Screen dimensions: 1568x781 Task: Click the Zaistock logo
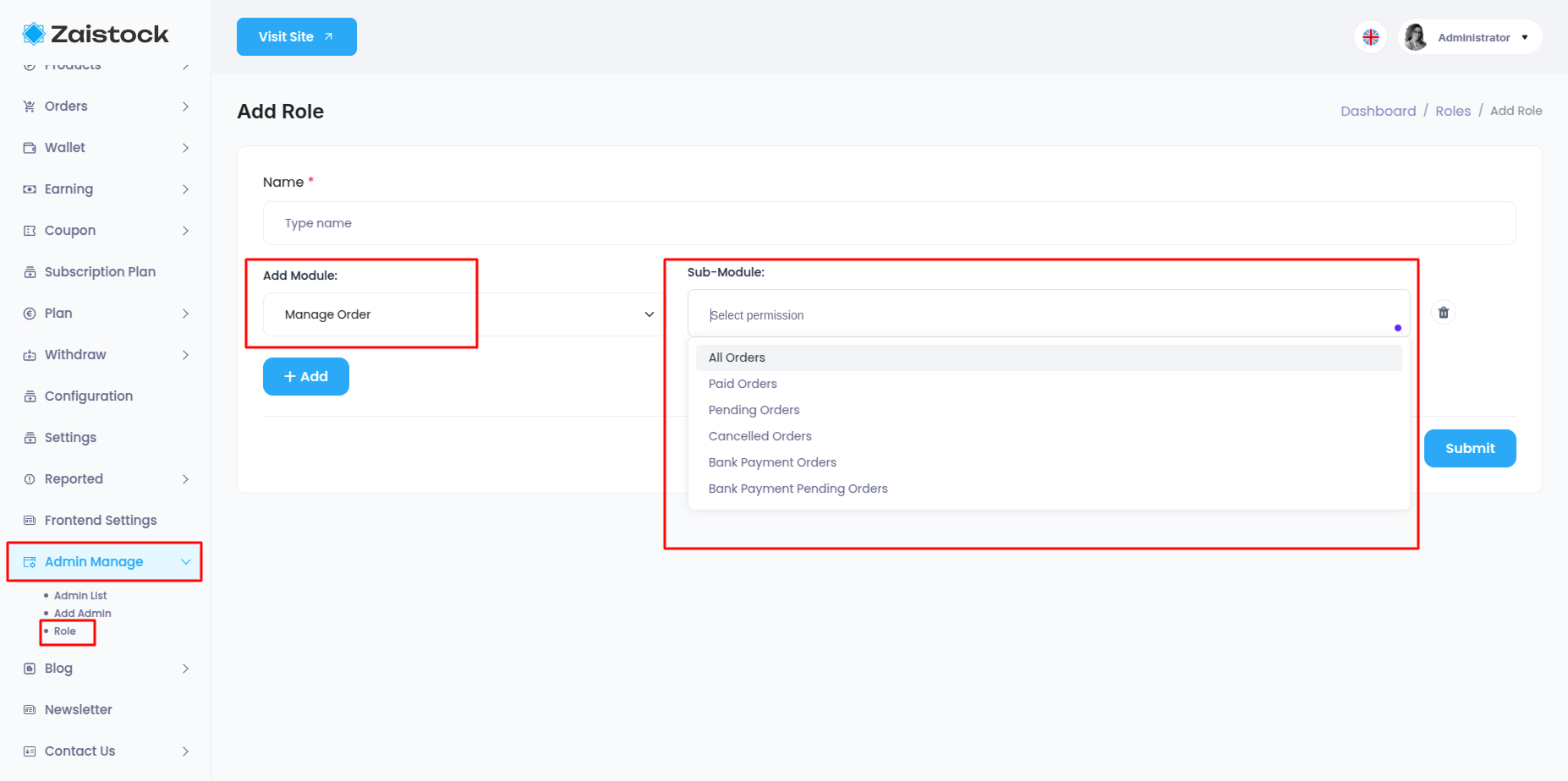[x=95, y=34]
